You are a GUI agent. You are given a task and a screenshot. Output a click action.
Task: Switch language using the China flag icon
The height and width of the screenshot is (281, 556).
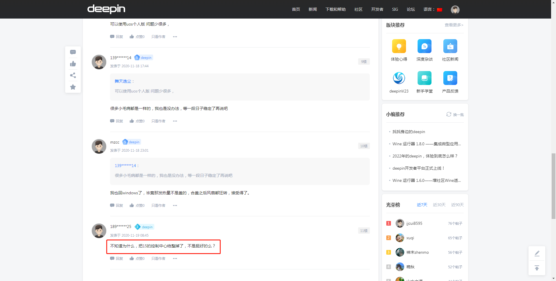[x=440, y=10]
